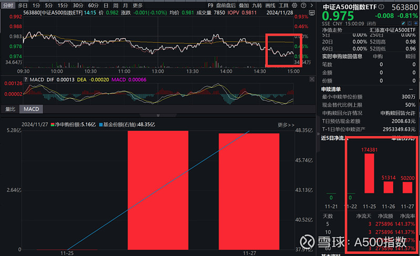The image size is (420, 256).
Task: Select the MACD indicator tab
Action: [31, 109]
